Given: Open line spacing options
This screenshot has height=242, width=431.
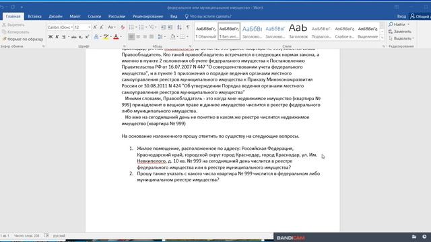Looking at the screenshot, I should pos(161,36).
